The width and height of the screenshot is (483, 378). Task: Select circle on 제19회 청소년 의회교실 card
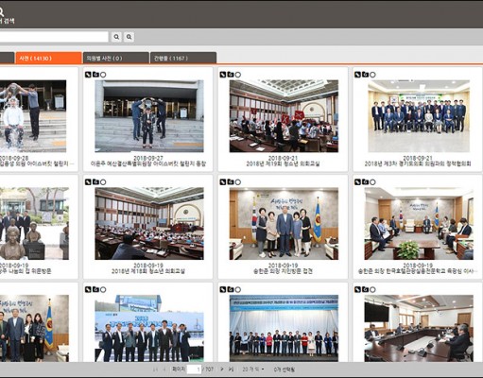click(x=238, y=75)
